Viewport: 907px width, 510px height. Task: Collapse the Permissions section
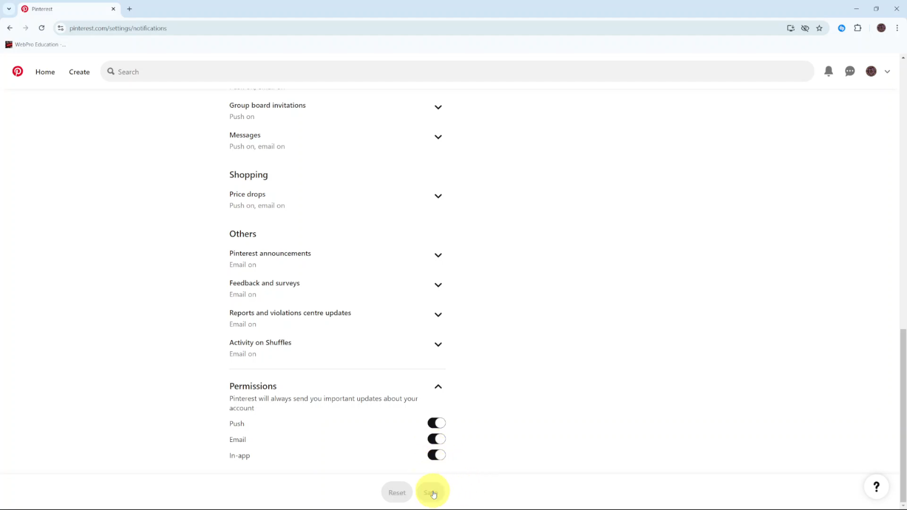438,386
